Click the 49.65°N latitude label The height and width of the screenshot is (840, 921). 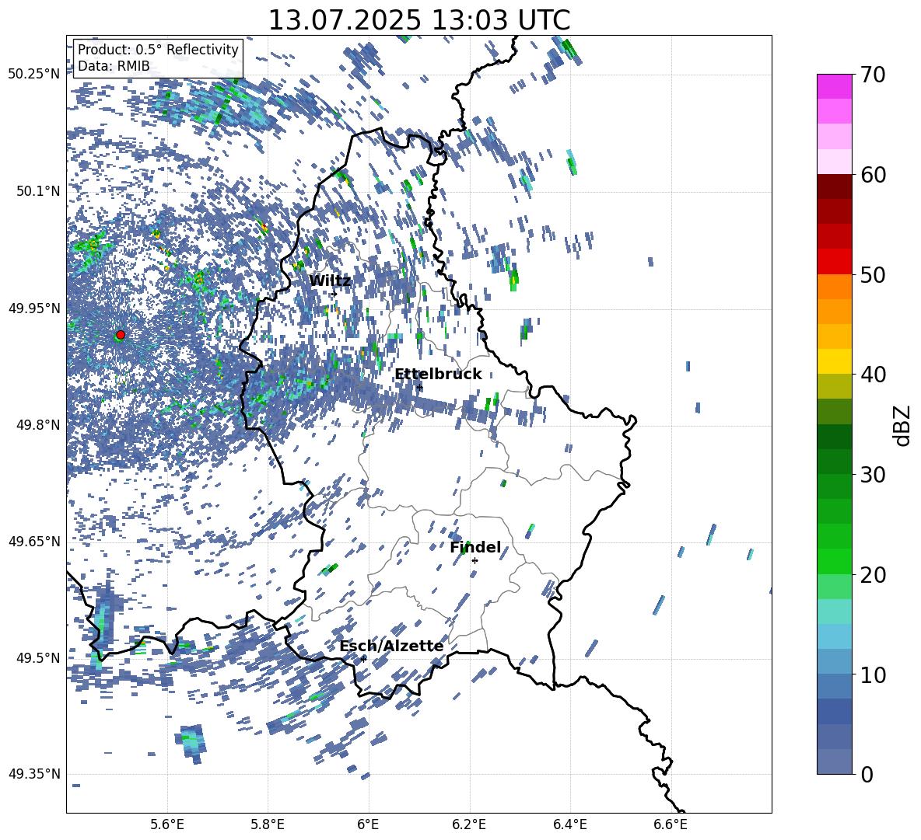point(34,541)
